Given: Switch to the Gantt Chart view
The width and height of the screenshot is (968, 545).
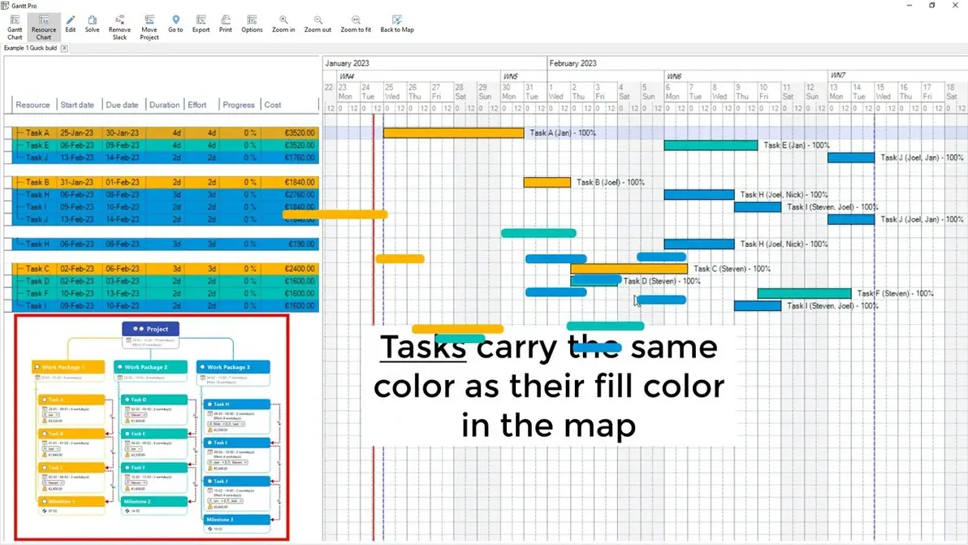Looking at the screenshot, I should tap(14, 25).
